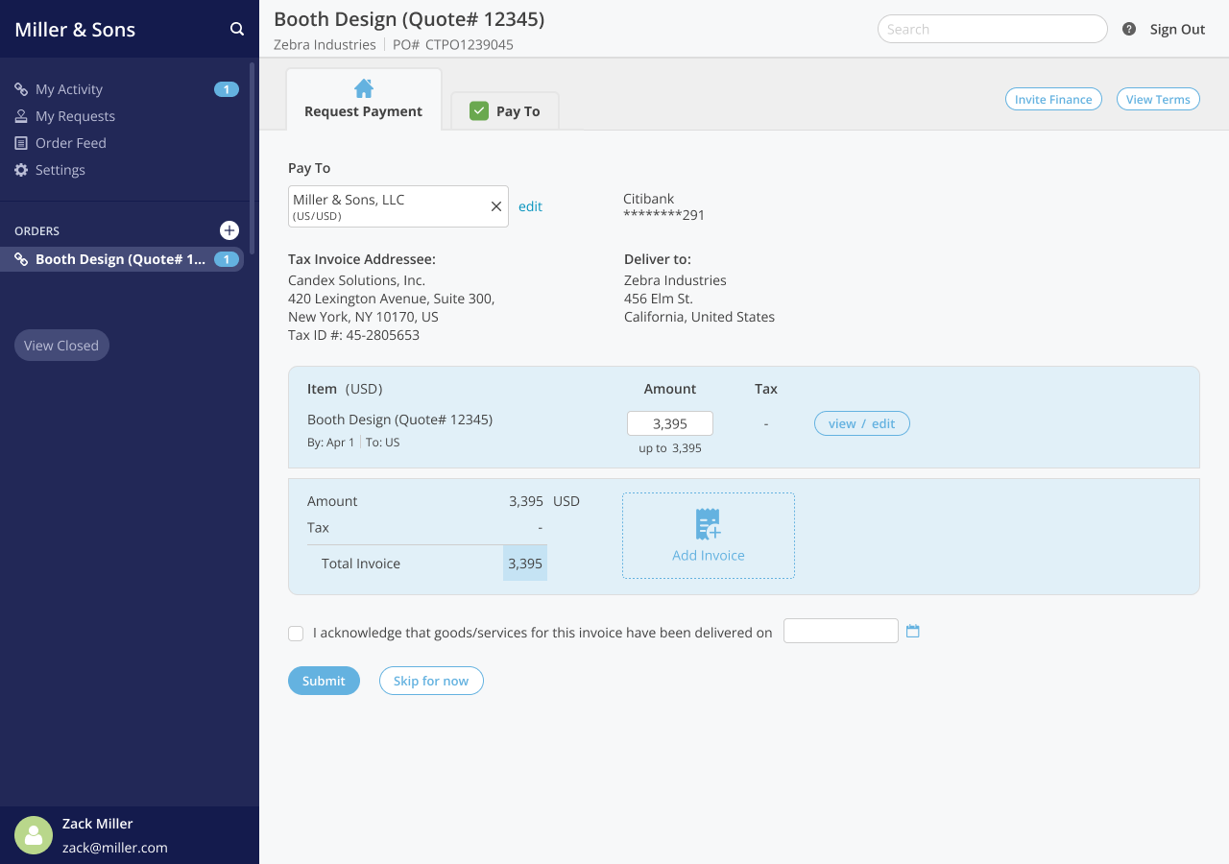Click Booth Design order badge showing 1
This screenshot has width=1229, height=864.
pos(227,259)
